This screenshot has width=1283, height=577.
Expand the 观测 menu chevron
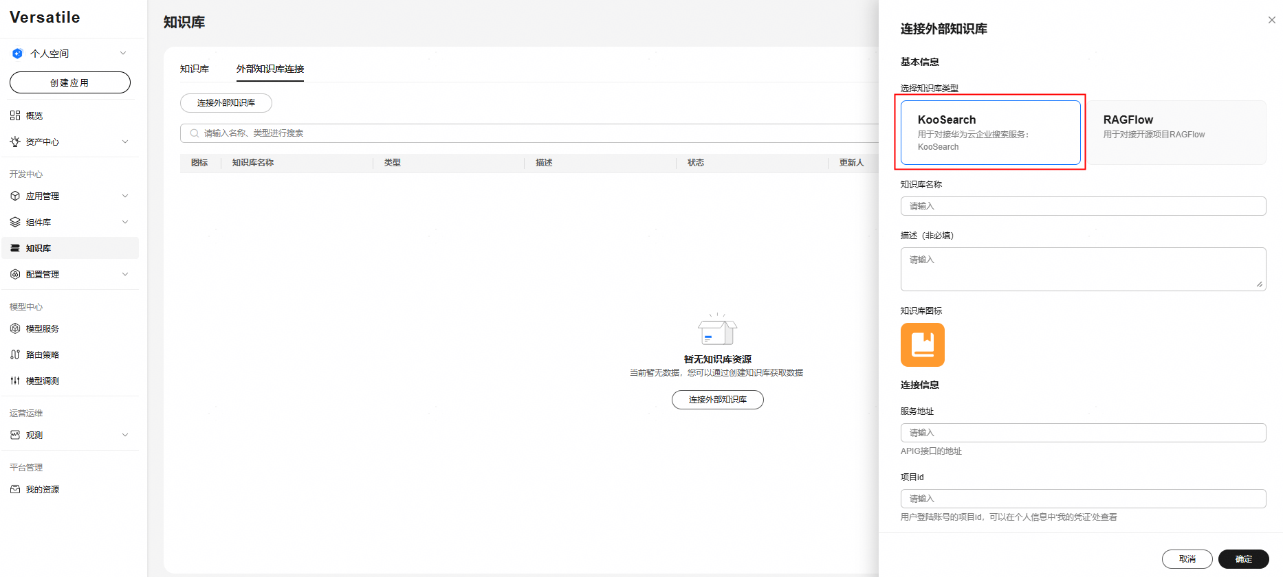[125, 435]
